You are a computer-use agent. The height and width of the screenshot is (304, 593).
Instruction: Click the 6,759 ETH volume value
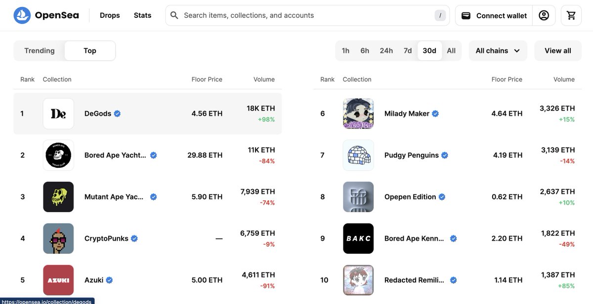coord(257,233)
